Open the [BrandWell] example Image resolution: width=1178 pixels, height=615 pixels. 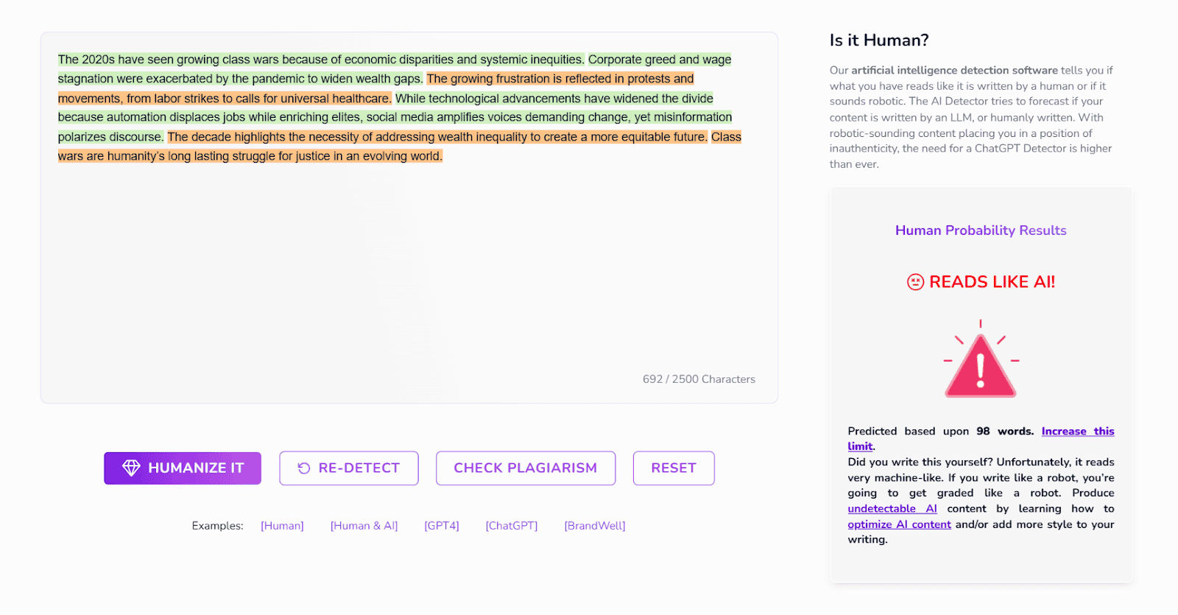click(594, 526)
